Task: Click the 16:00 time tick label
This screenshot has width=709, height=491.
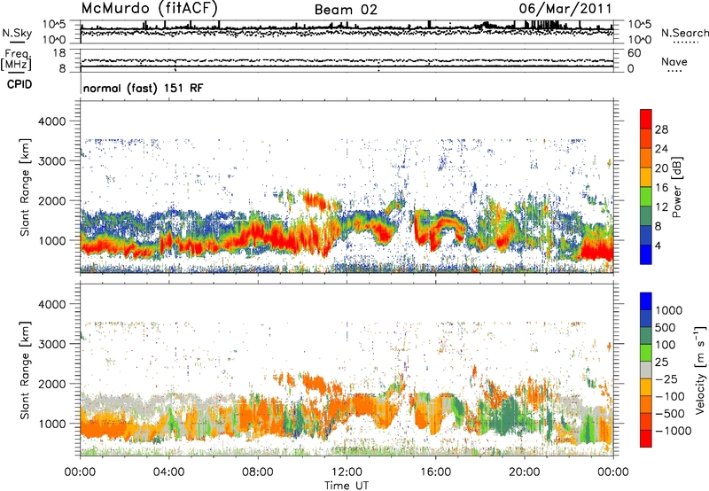Action: (x=435, y=472)
